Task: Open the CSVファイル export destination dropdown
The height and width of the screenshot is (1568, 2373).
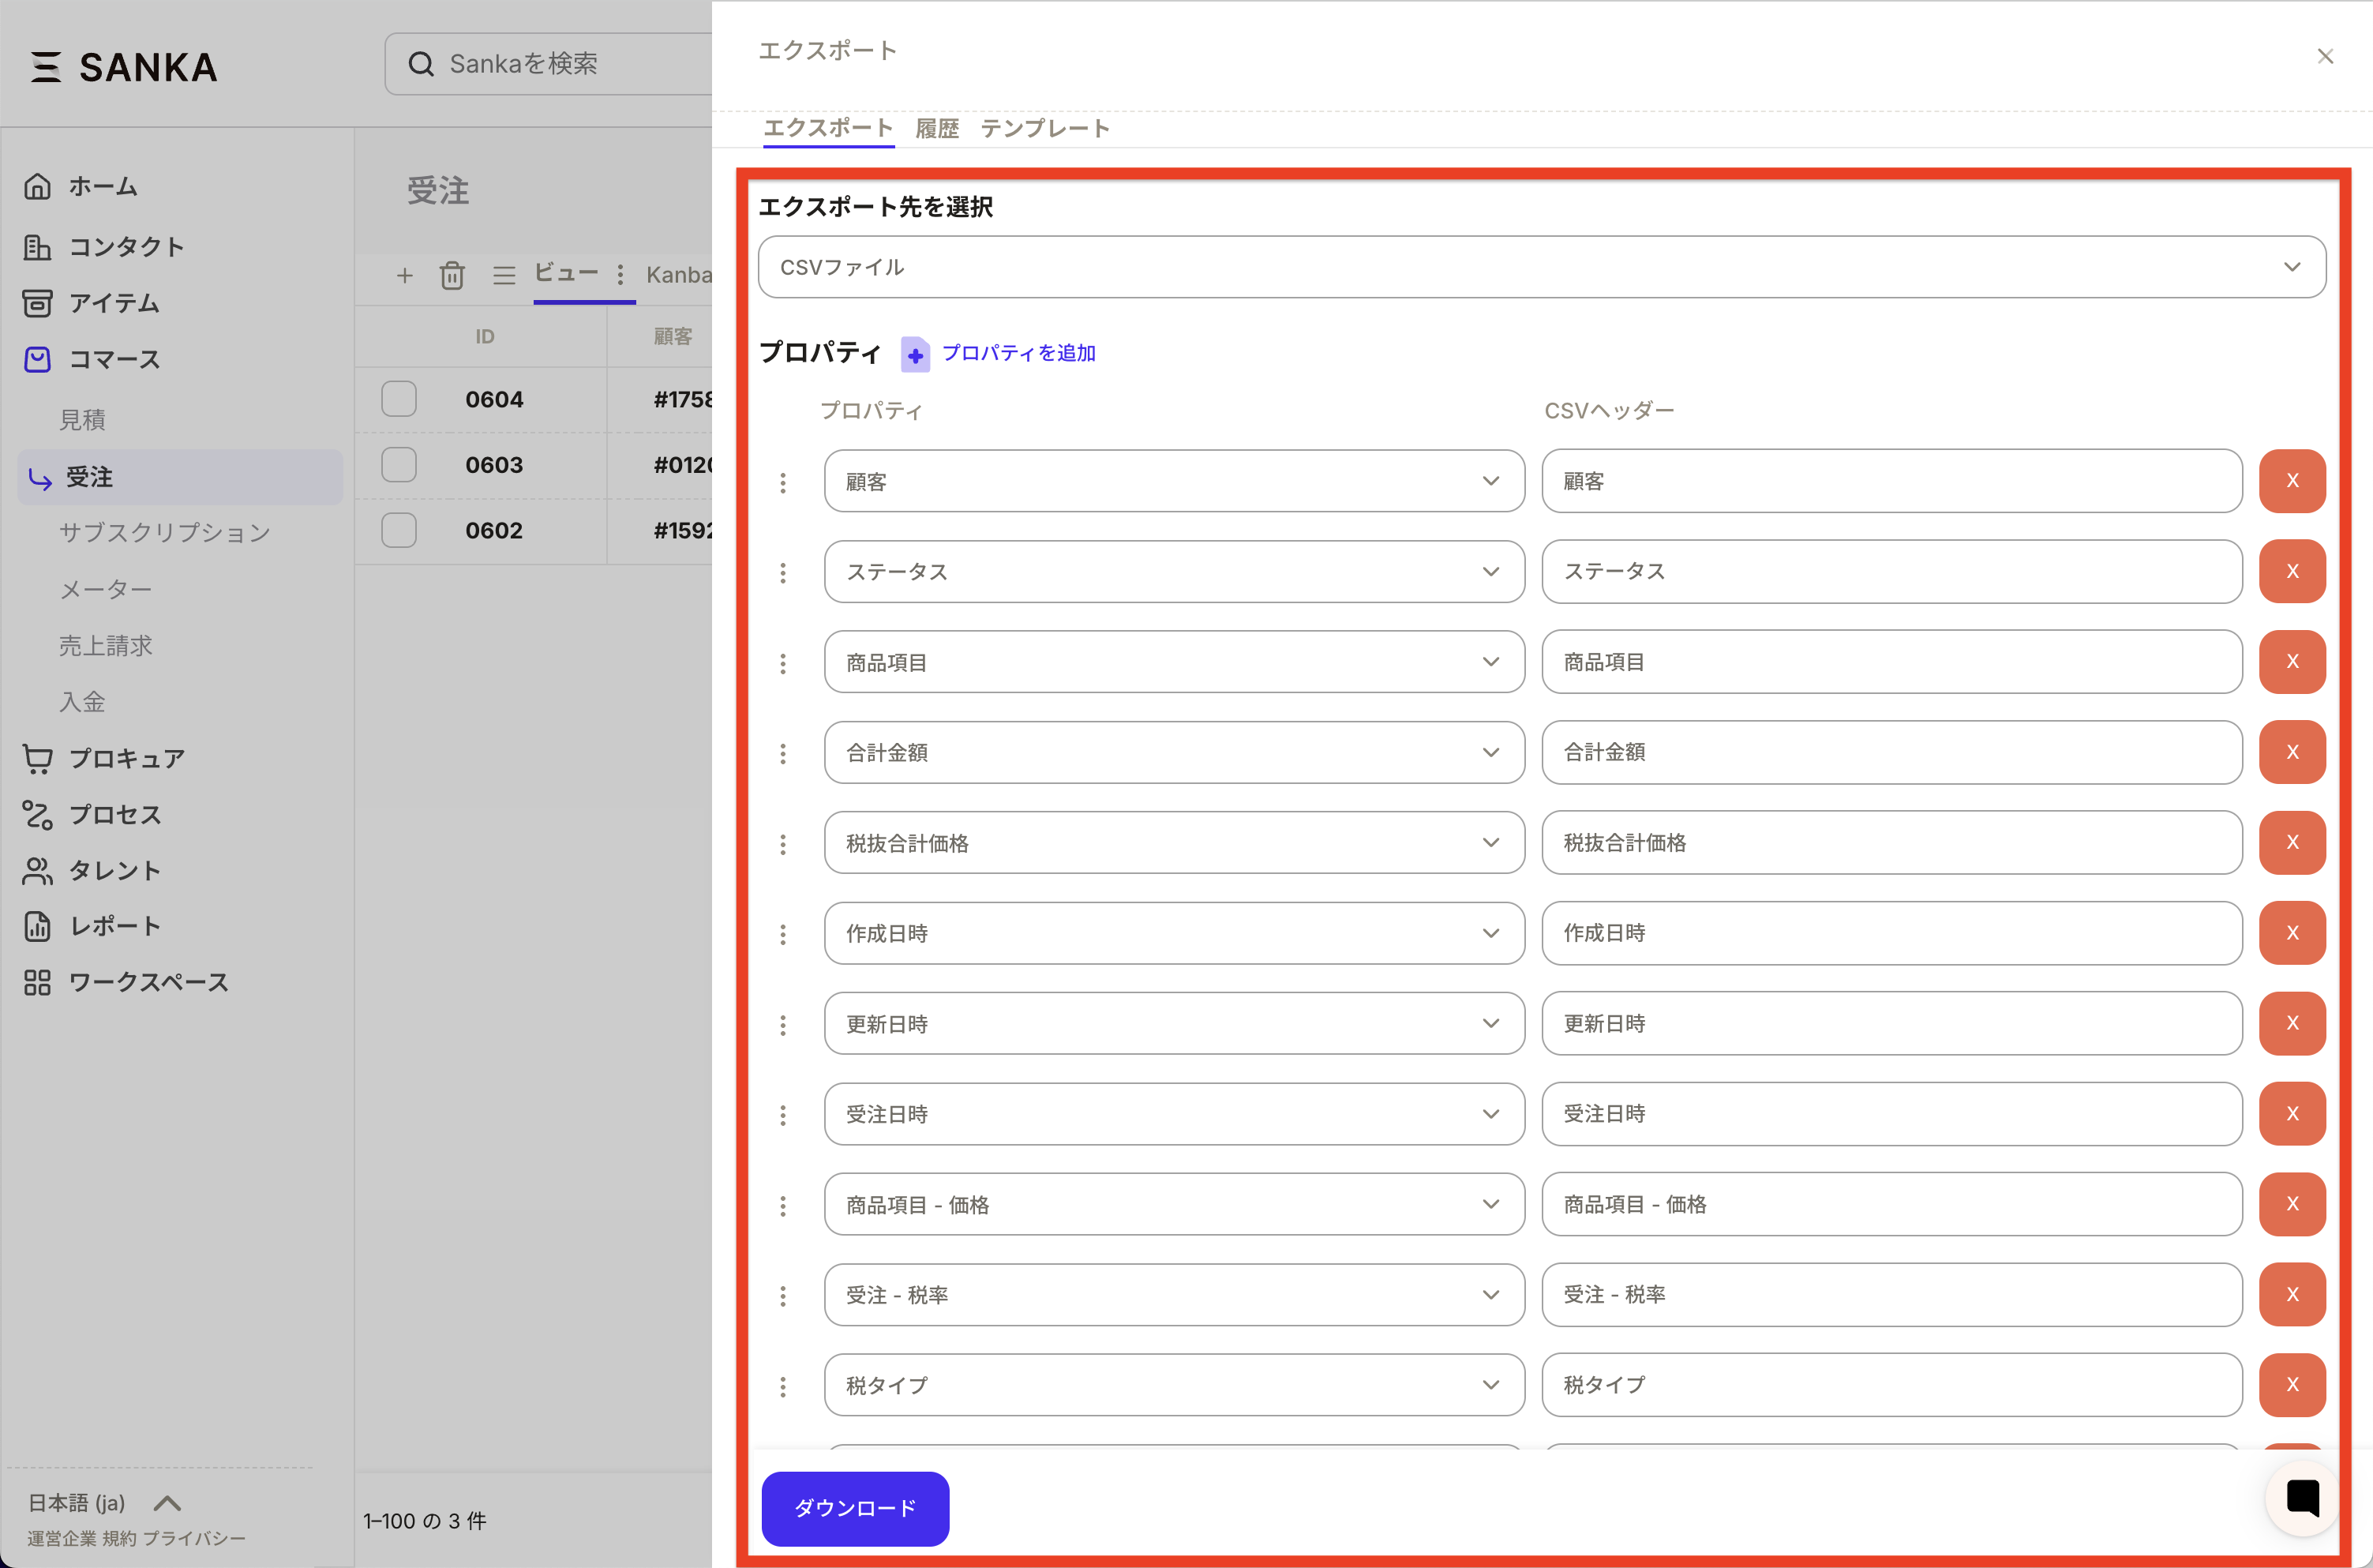Action: 1540,267
